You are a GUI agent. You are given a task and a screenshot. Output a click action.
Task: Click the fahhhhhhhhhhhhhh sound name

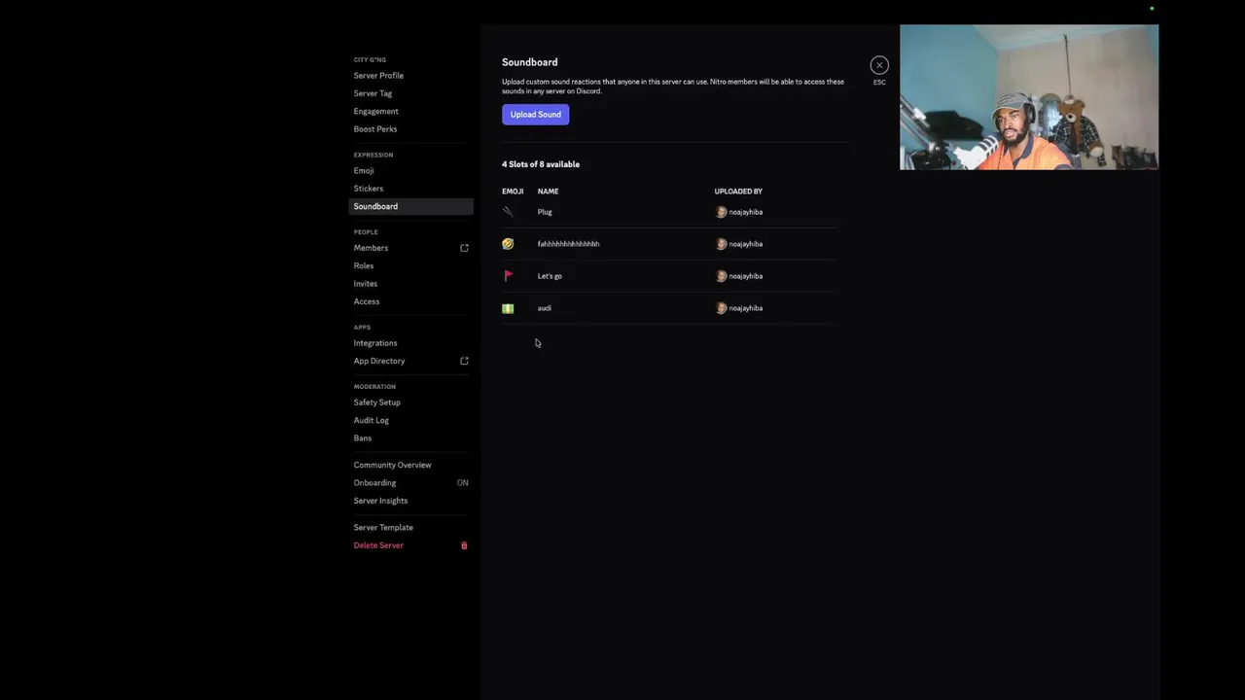tap(568, 244)
